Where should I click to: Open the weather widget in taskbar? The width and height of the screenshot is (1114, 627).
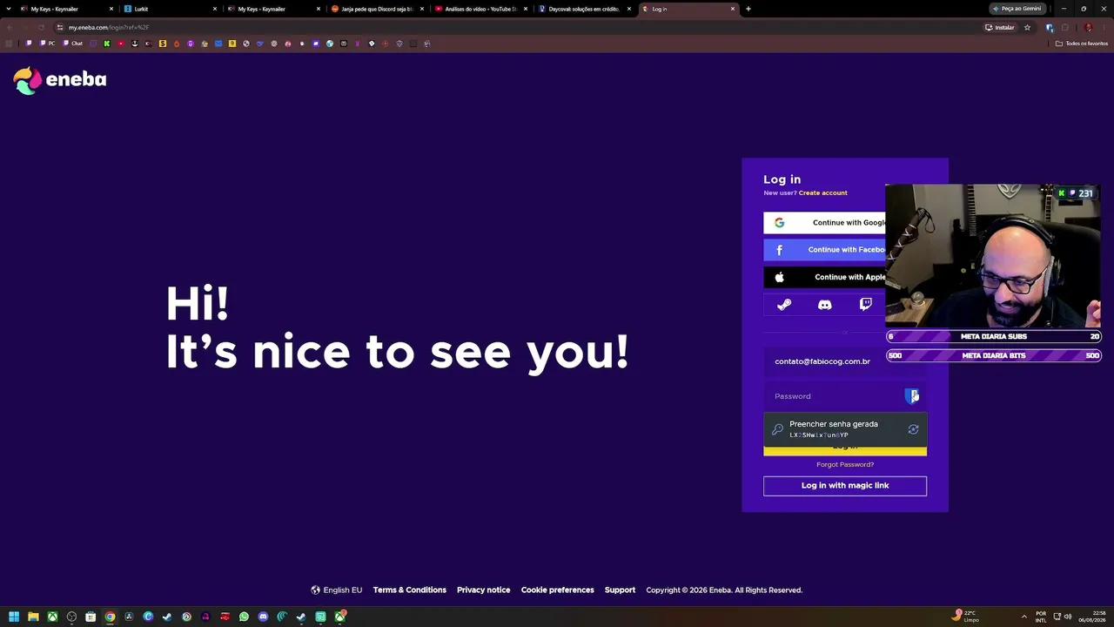pos(967,617)
